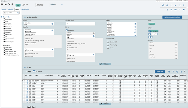Viewport: 188px width, 108px height.
Task: Uncheck the Ready To Process option
Action: pos(150,31)
